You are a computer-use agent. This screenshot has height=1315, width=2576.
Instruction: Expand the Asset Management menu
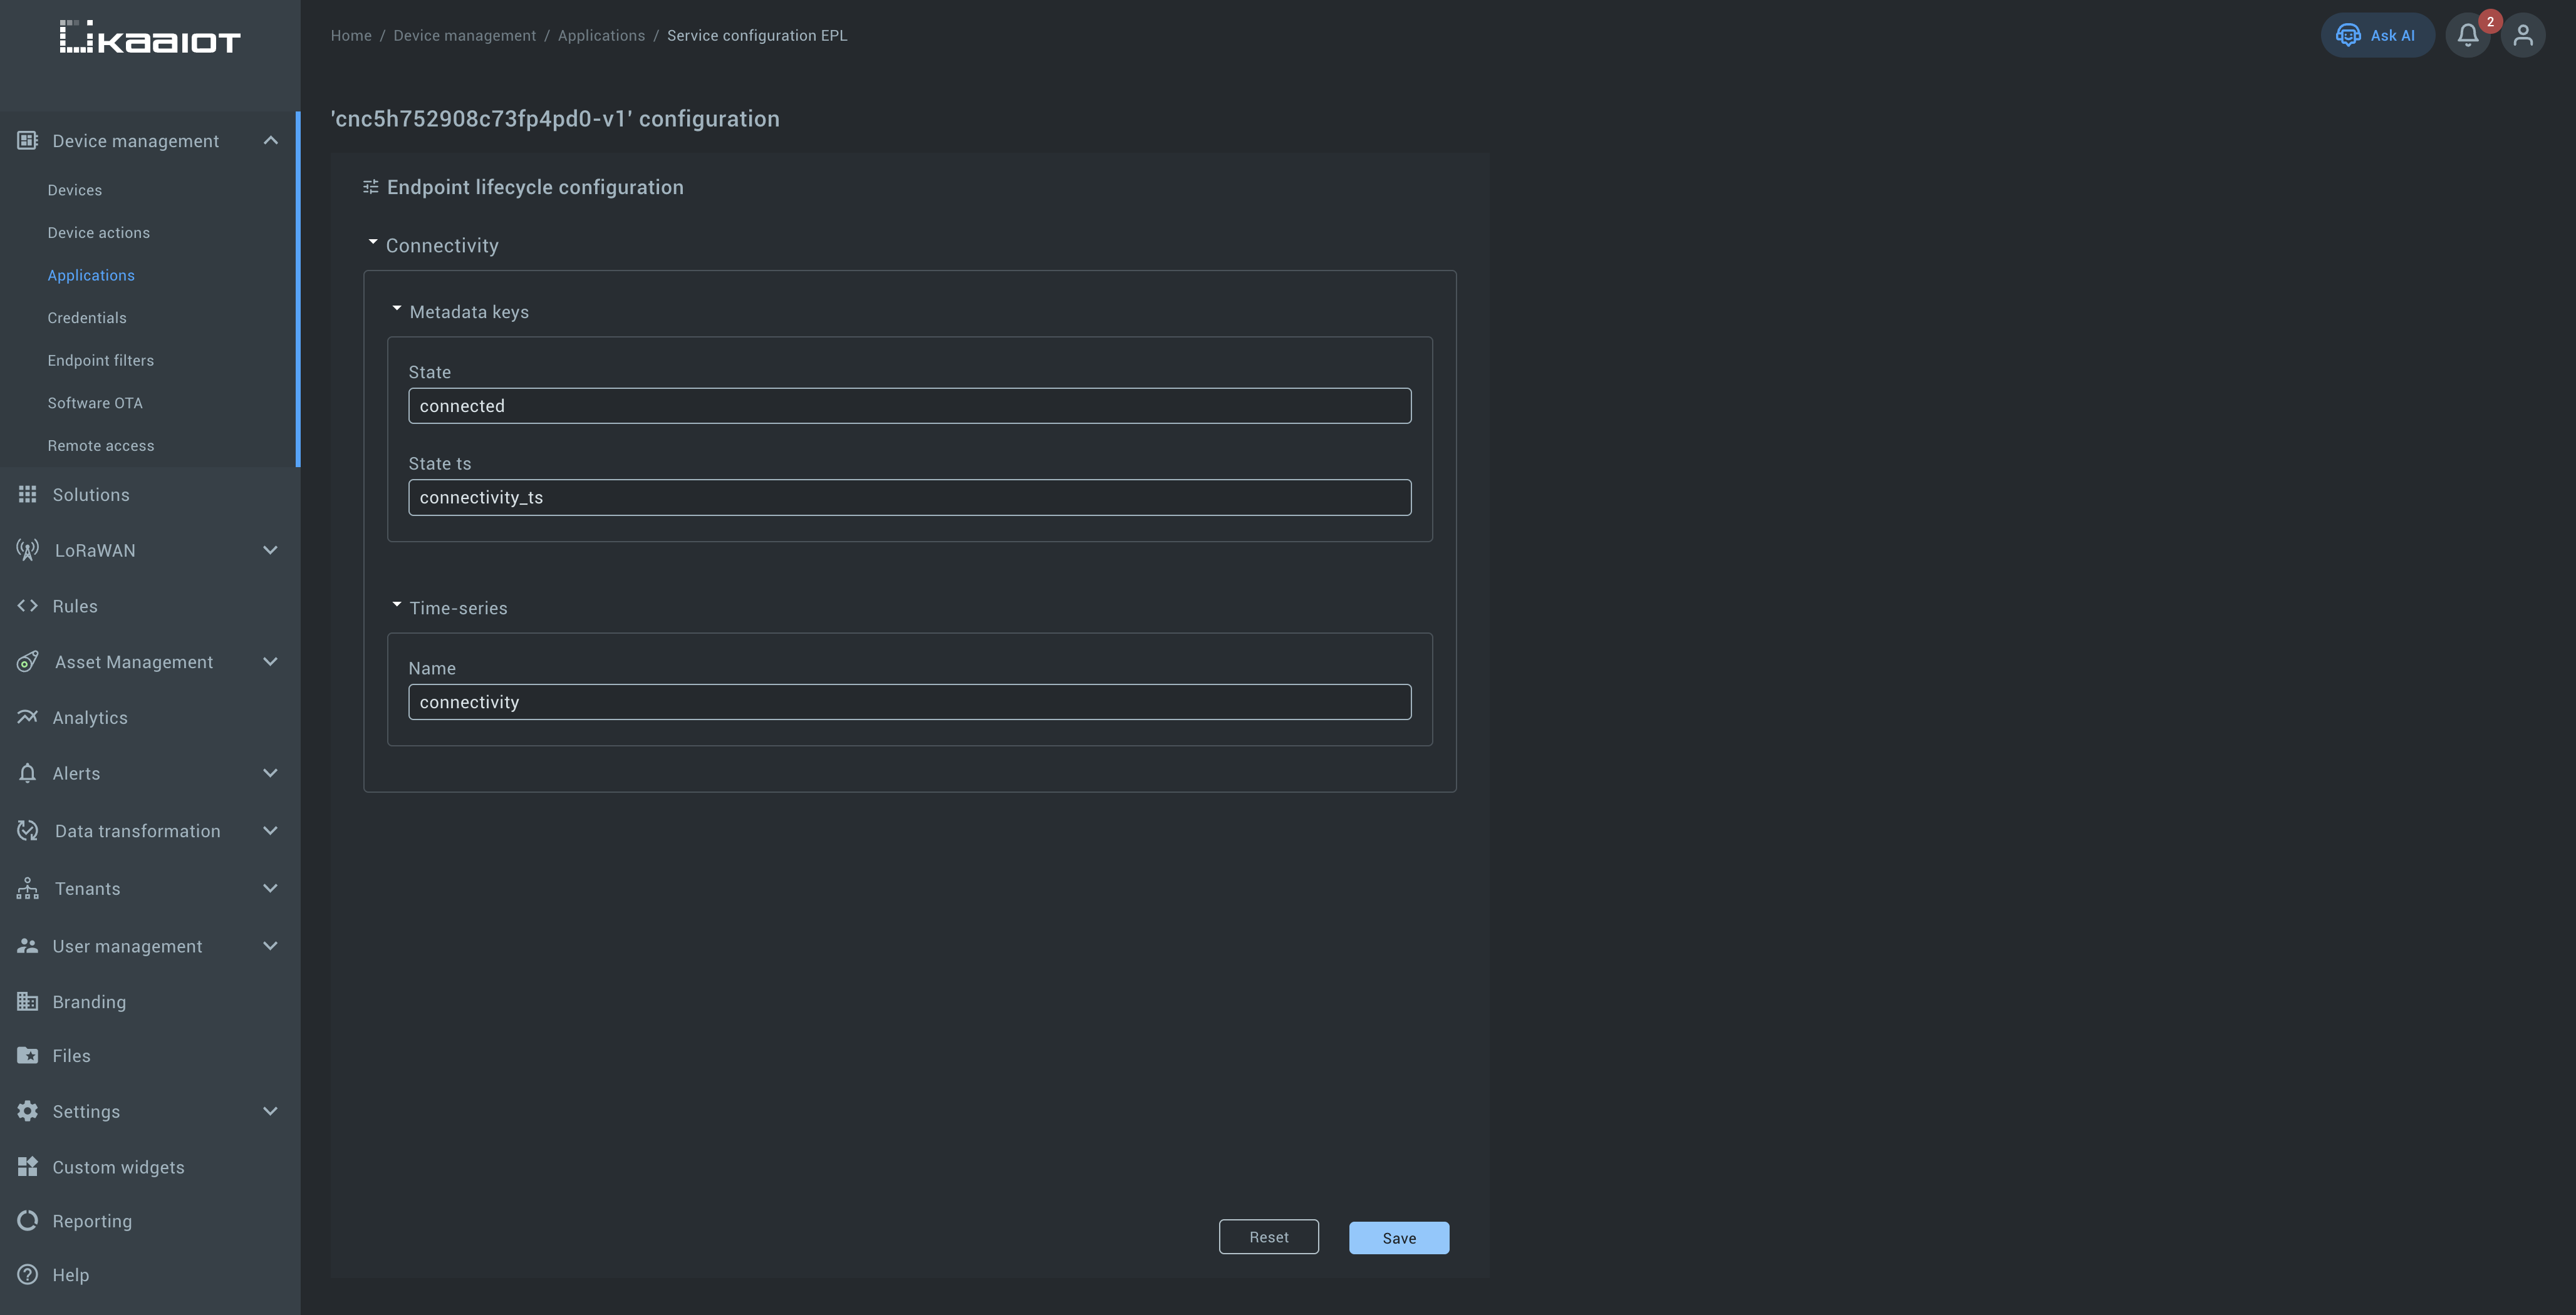point(270,663)
